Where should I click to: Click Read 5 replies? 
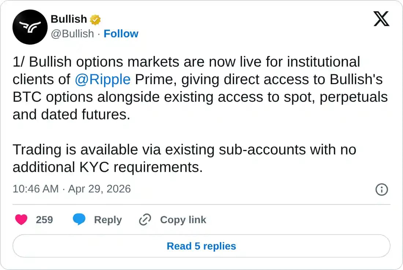201,246
